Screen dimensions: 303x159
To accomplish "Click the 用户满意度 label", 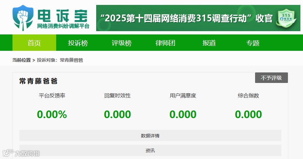I will 183,95.
